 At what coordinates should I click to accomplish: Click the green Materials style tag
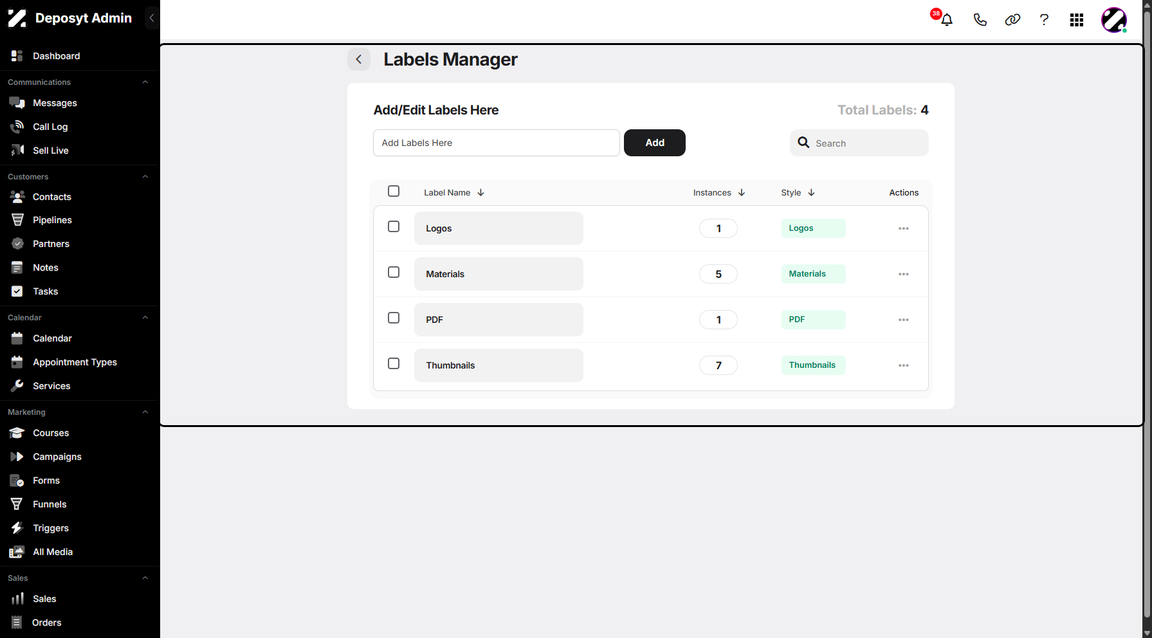pos(813,274)
